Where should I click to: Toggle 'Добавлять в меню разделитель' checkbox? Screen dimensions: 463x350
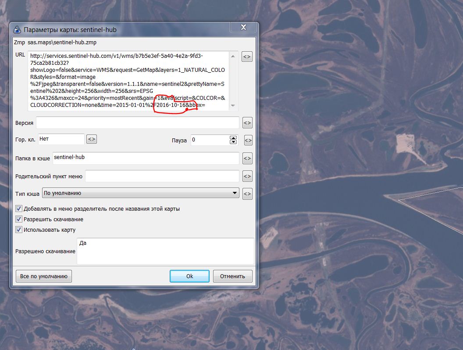[19, 209]
